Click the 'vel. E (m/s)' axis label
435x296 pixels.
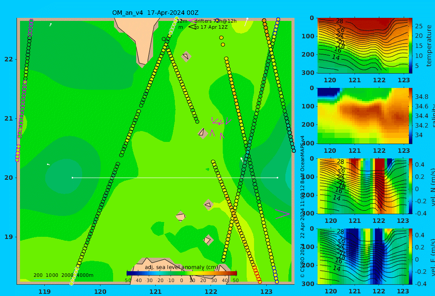coord(433,257)
